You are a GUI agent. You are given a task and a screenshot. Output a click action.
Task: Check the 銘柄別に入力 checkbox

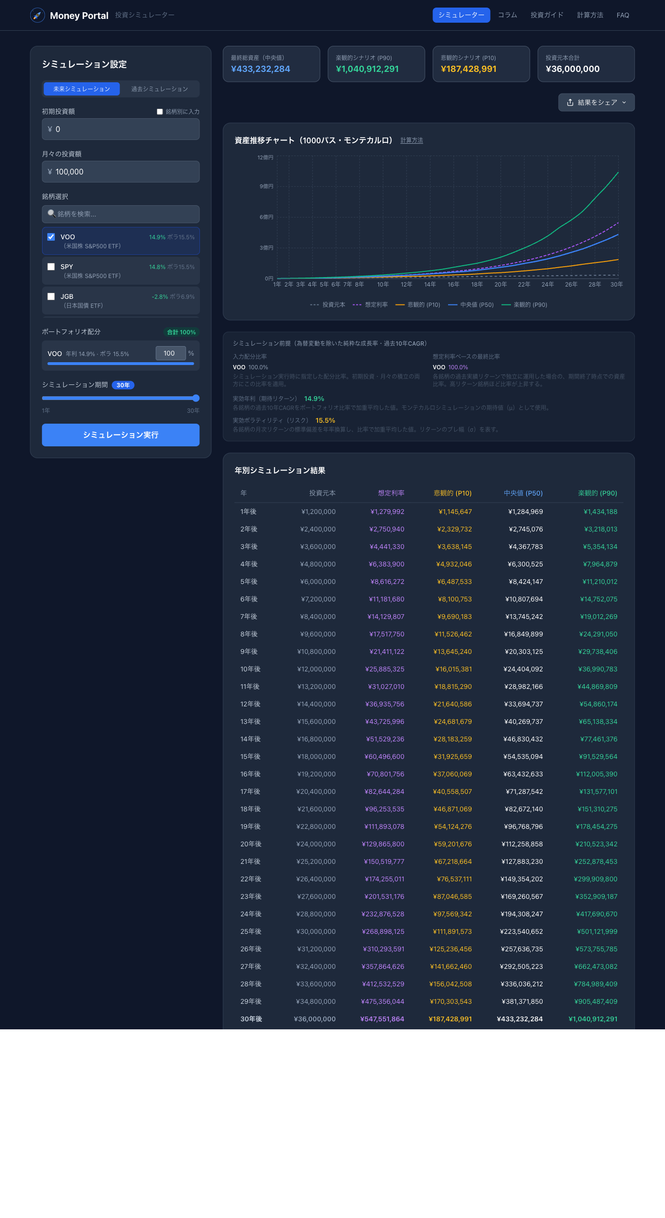[160, 112]
